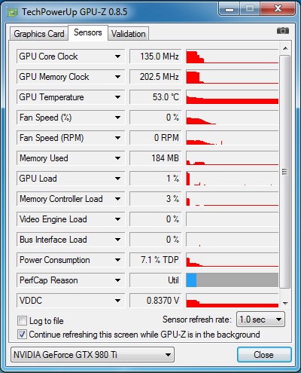Expand the Fan Speed (RPM) dropdown arrow

pos(117,138)
